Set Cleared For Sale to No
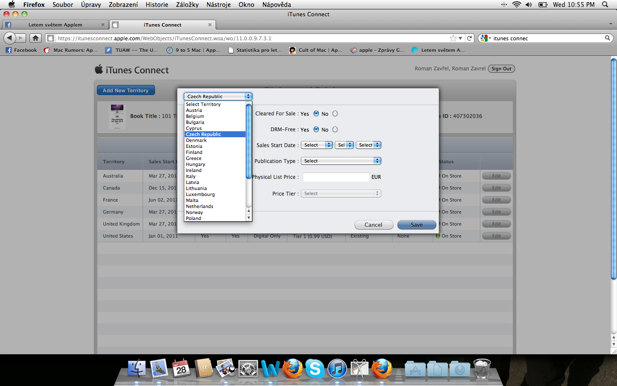Image resolution: width=617 pixels, height=386 pixels. point(335,114)
